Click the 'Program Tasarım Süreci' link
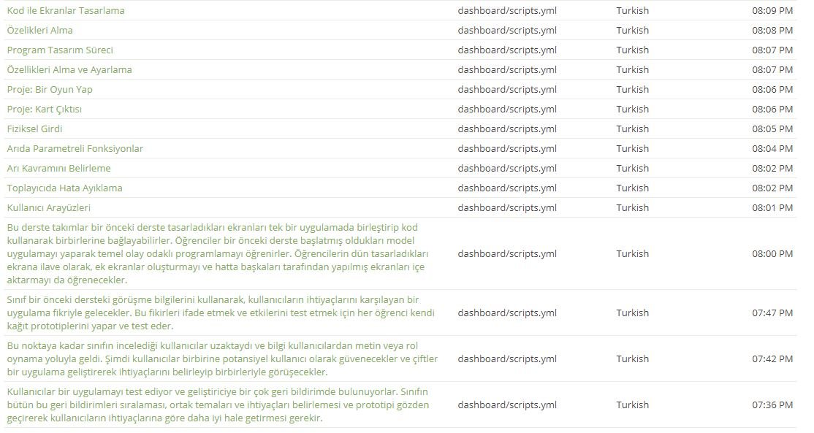Screen dimensions: 814x433 60,50
